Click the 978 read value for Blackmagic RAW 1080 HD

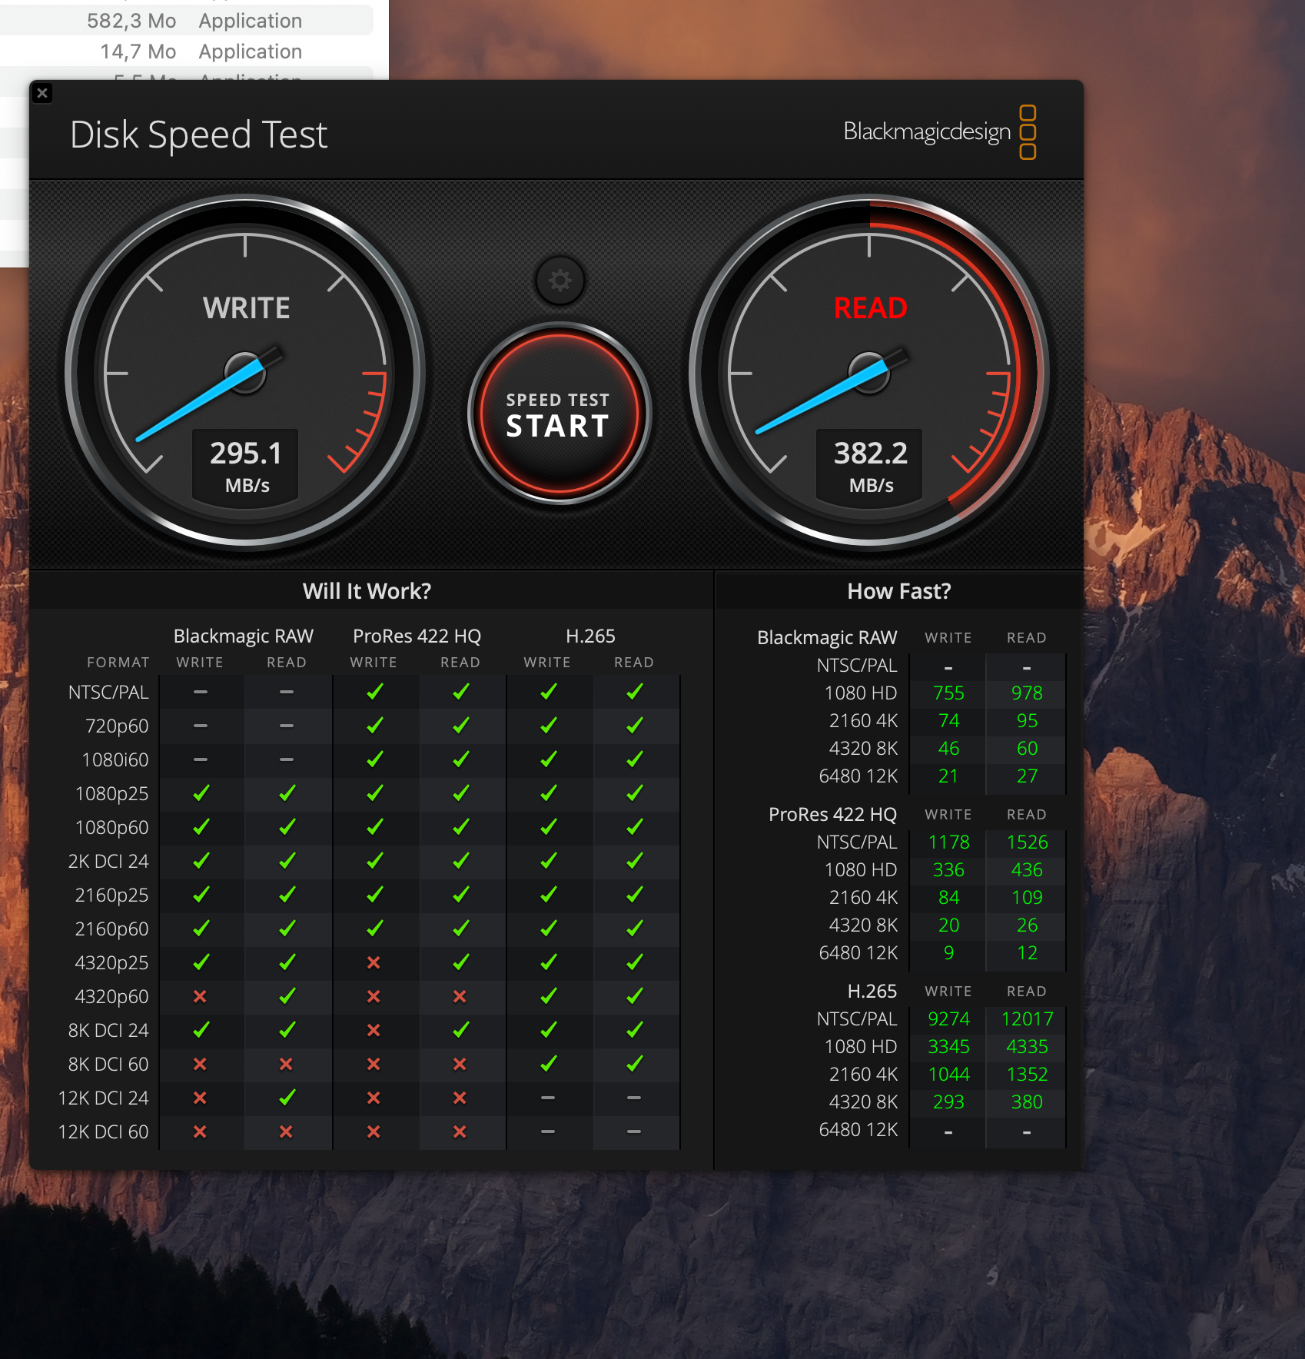coord(1027,693)
